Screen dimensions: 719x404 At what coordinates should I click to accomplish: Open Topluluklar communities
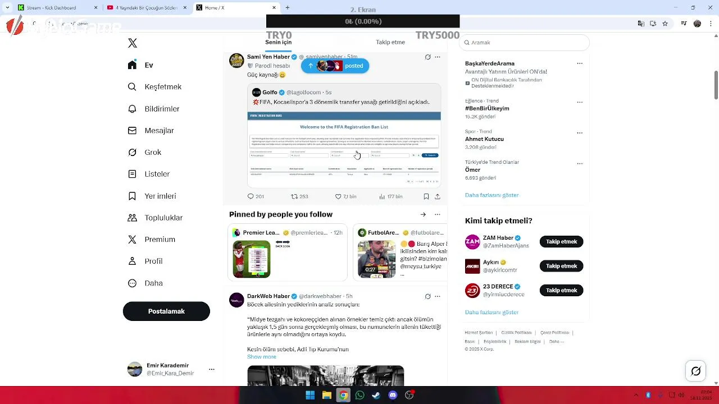pos(154,218)
